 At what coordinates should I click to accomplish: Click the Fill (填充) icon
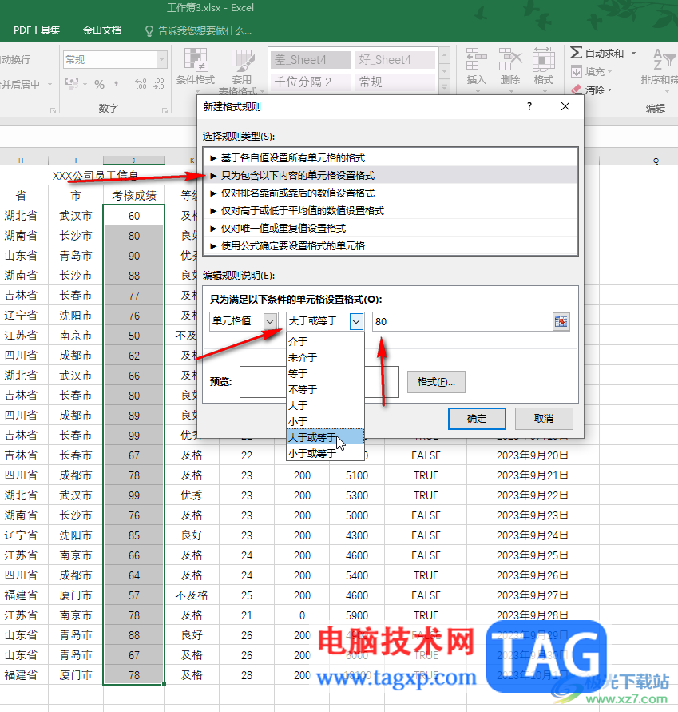577,72
